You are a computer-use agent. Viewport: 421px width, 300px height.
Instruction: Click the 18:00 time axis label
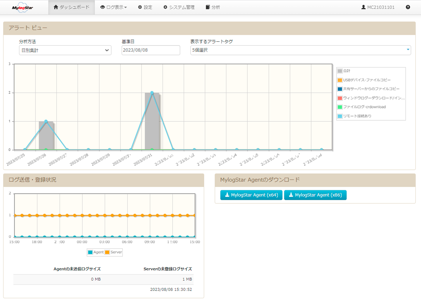(37, 242)
